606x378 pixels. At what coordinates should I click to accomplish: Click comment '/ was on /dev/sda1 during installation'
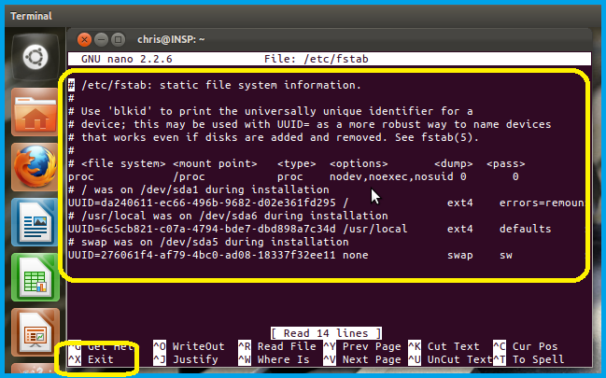pos(199,189)
